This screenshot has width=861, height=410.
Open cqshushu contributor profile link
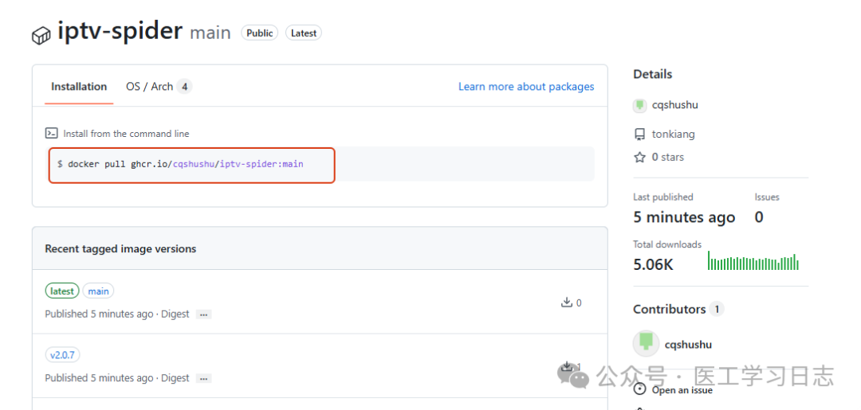coord(688,344)
